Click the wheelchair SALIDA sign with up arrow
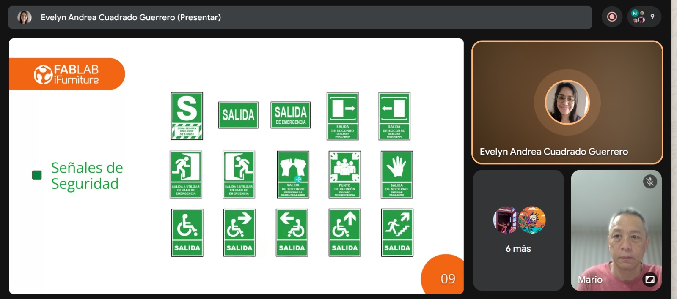 (345, 232)
